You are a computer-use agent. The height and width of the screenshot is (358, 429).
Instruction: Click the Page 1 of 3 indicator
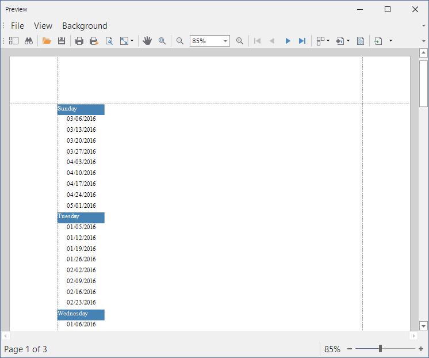click(25, 349)
